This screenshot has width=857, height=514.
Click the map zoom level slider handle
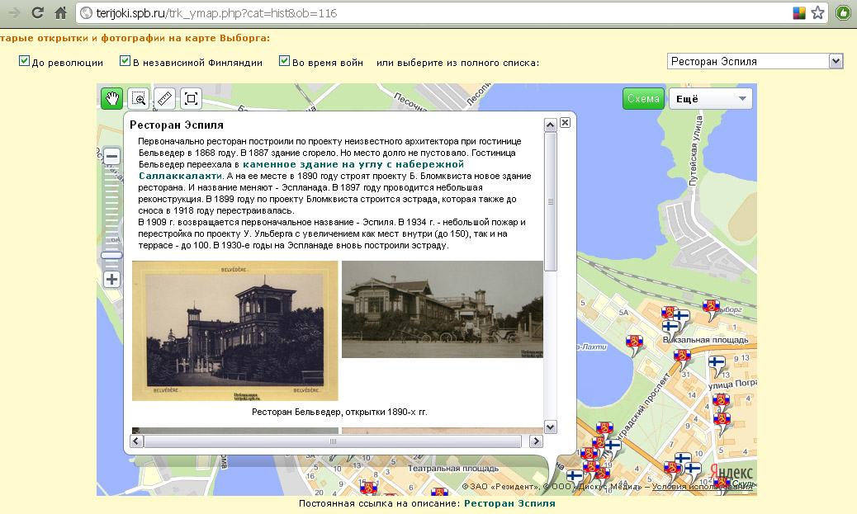(111, 256)
